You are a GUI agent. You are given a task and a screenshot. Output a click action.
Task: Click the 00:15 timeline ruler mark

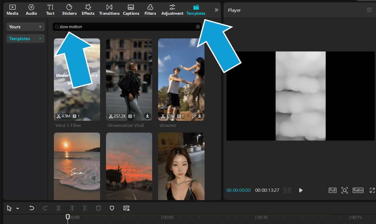coord(356,217)
